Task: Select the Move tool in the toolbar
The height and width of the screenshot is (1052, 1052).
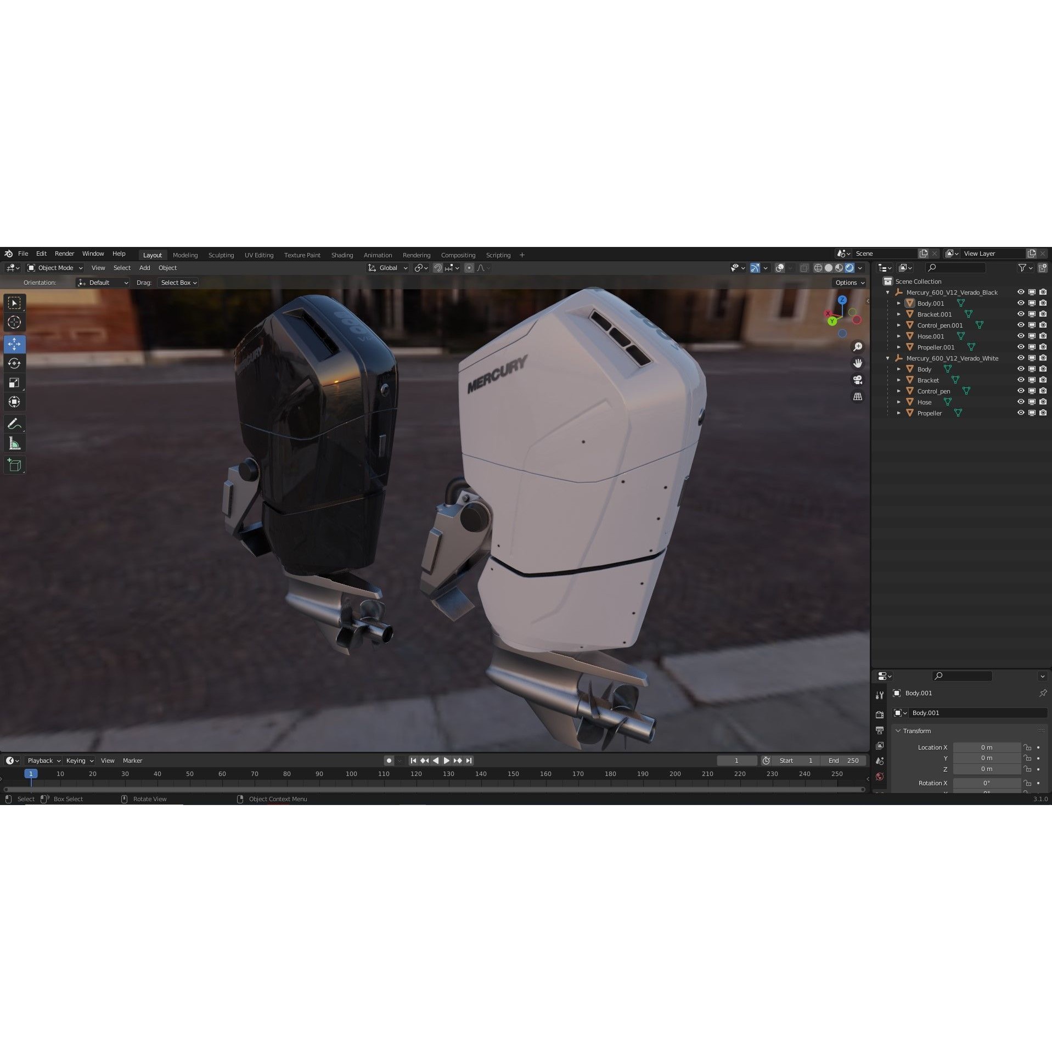Action: click(x=14, y=344)
